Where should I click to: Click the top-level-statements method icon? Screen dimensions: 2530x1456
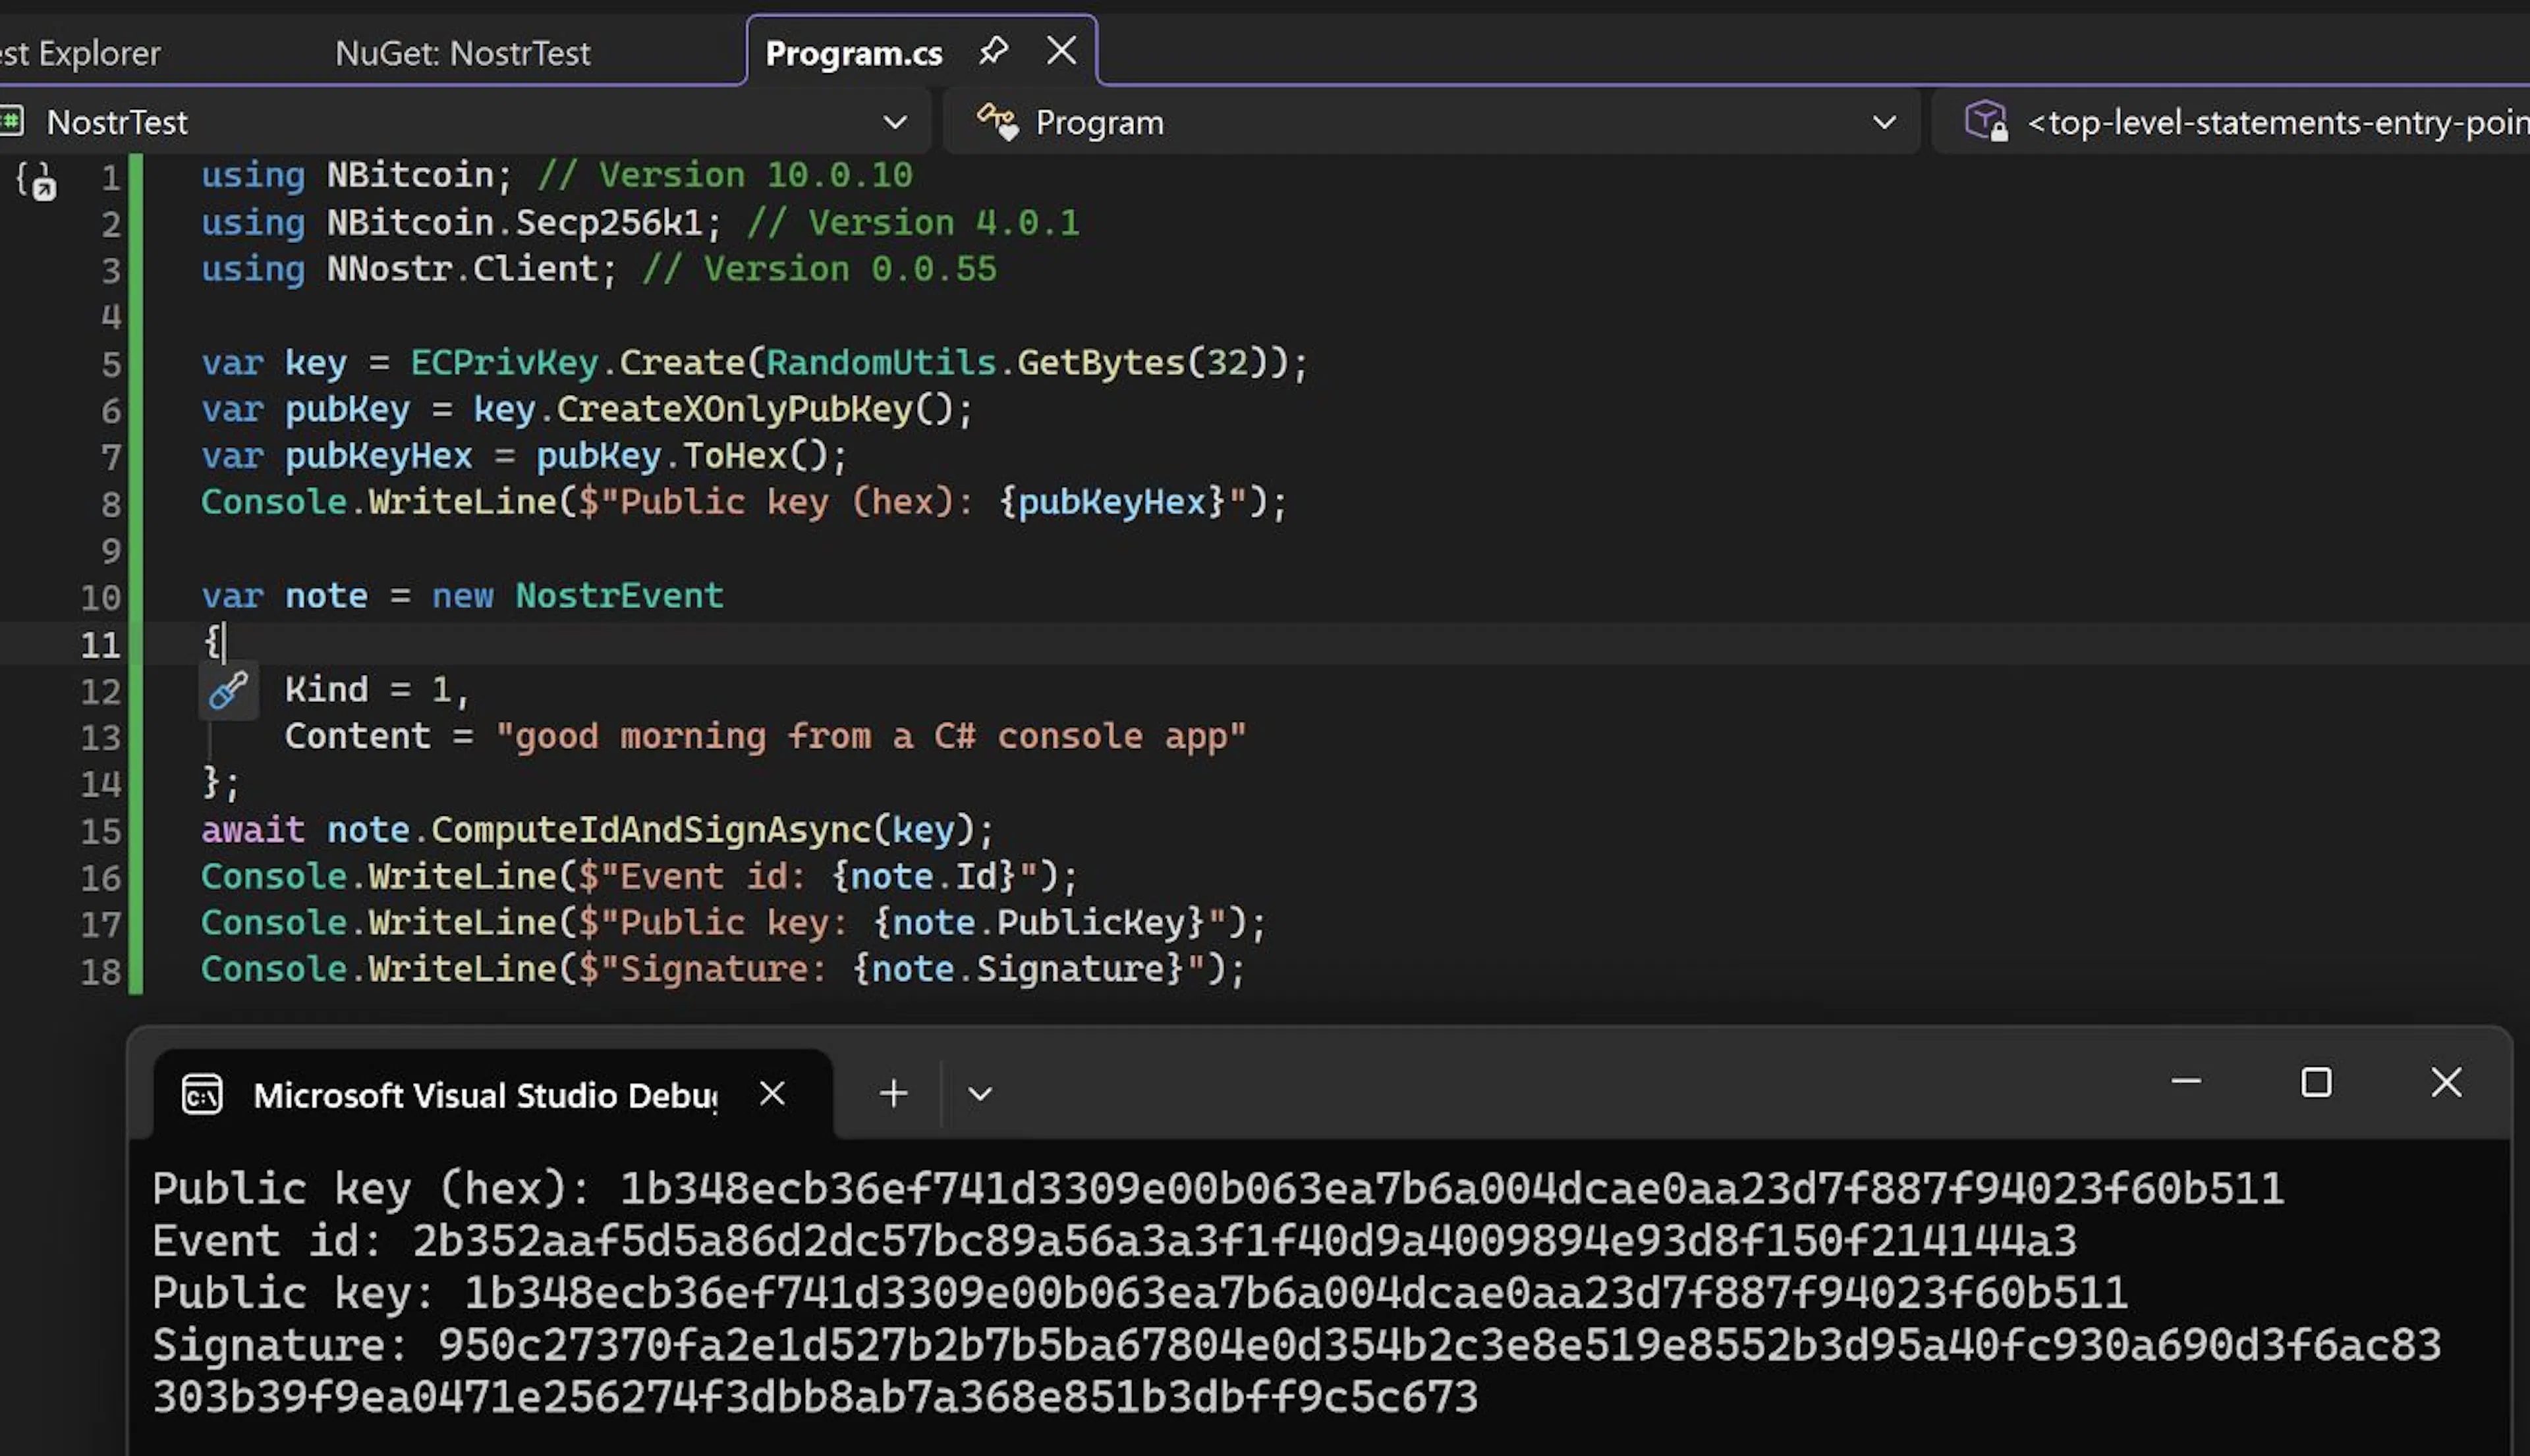[1986, 122]
